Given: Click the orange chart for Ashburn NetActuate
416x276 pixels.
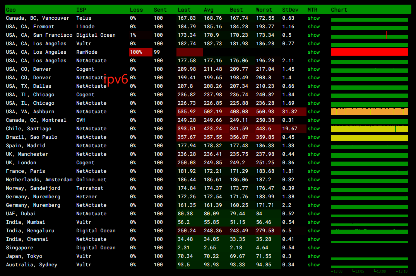Looking at the screenshot, I should pos(369,112).
